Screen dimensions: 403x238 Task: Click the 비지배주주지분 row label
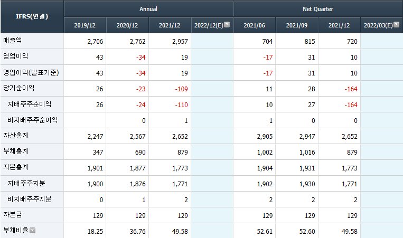29,199
